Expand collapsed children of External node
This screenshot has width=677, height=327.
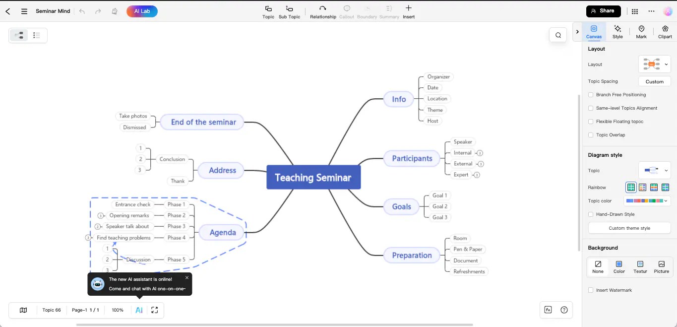[x=481, y=164]
